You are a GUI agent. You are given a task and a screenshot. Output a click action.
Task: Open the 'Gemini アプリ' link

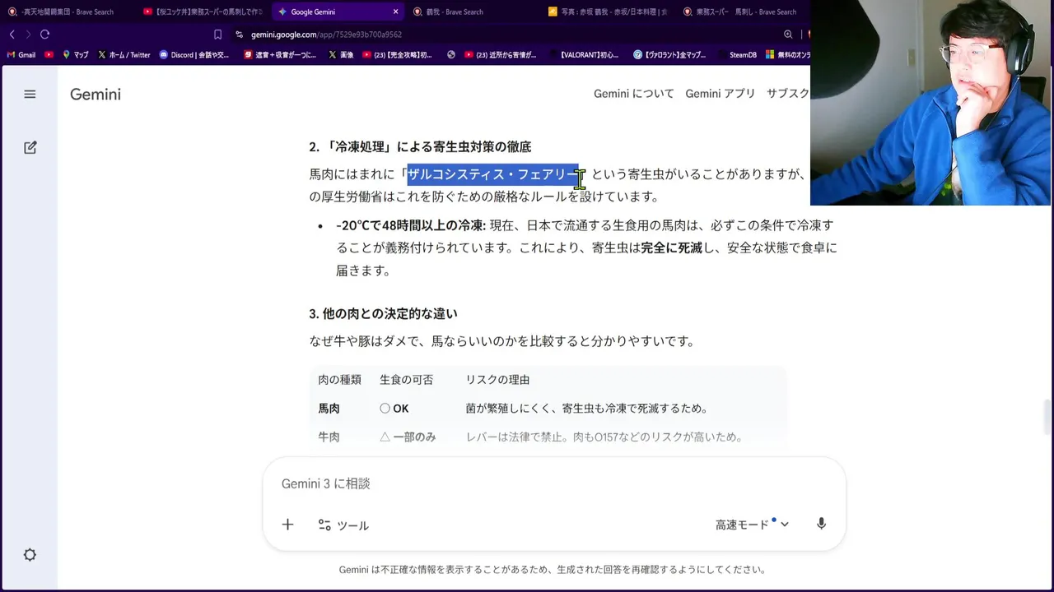720,94
